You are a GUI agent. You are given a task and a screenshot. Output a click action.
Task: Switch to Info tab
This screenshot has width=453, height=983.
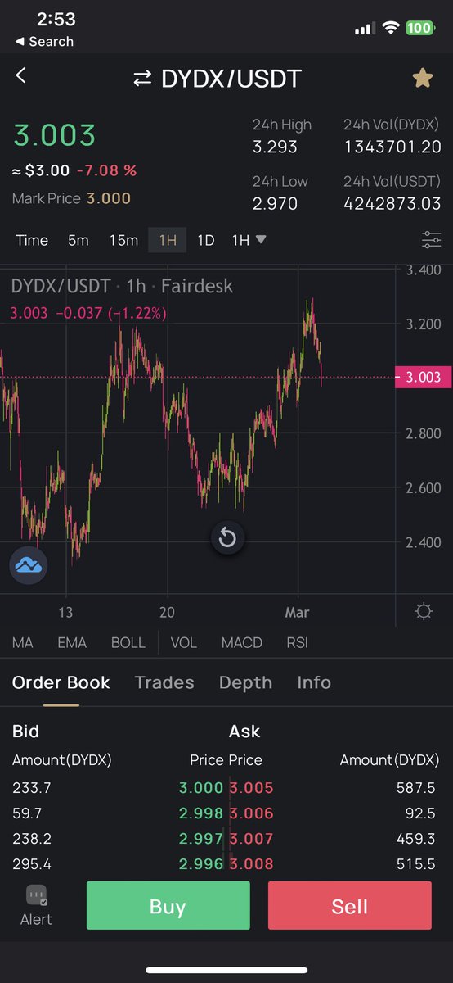tap(314, 682)
